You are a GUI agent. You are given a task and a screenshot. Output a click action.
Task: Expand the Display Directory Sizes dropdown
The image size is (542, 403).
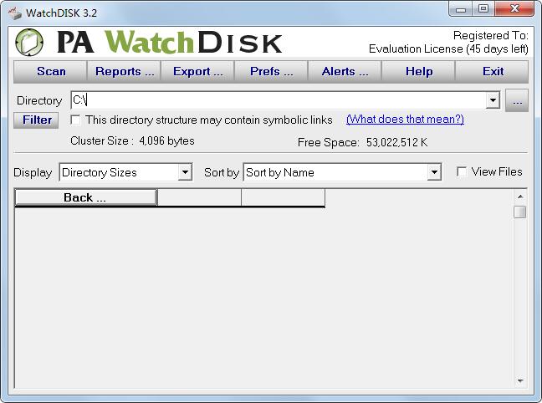(x=185, y=172)
